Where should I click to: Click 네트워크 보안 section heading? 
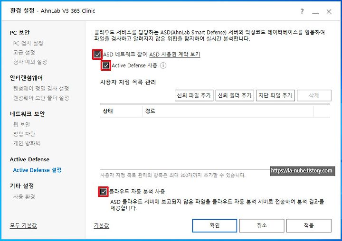click(27, 114)
